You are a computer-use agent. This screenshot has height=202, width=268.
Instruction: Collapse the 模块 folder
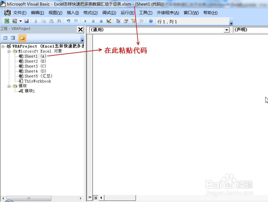tap(9, 86)
